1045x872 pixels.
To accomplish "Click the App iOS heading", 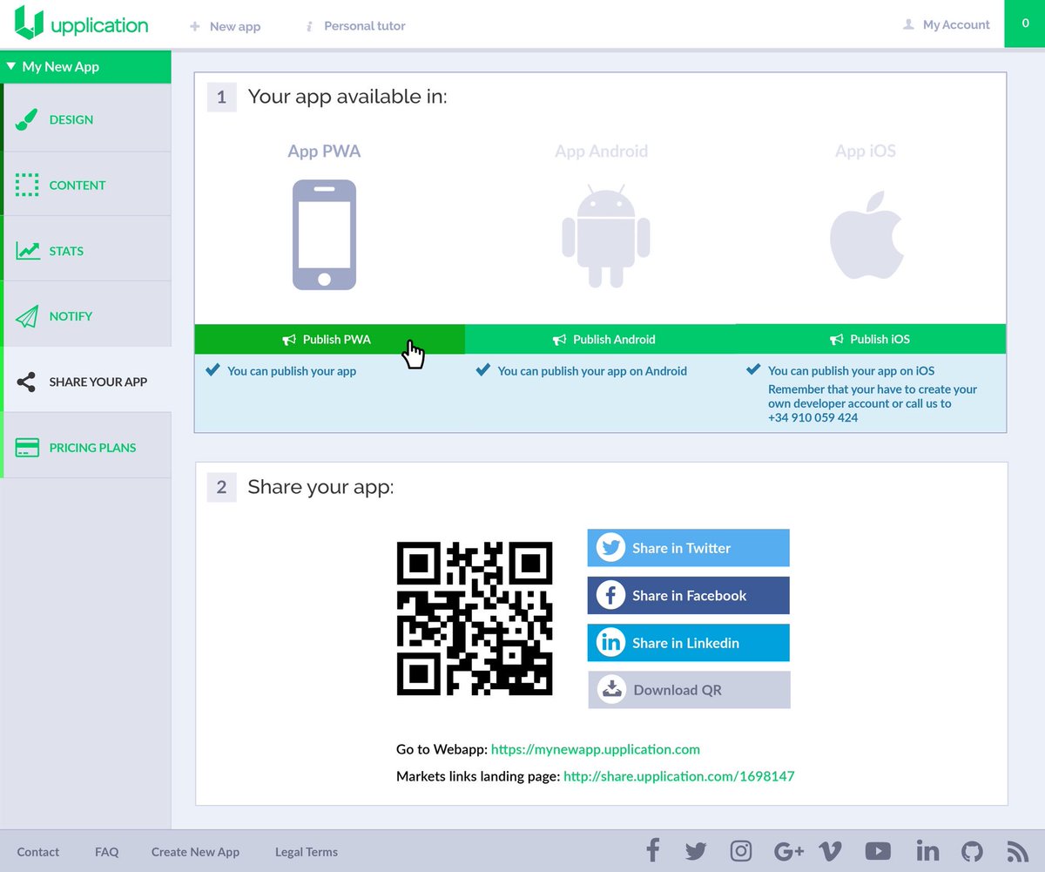I will click(866, 151).
